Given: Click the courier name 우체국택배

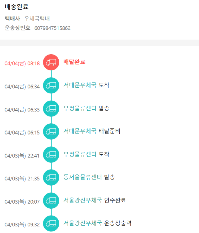Looking at the screenshot, I should (37, 19).
